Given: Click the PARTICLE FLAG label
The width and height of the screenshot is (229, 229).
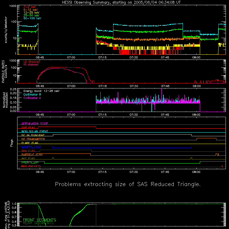Looking at the screenshot, I should [32, 155].
